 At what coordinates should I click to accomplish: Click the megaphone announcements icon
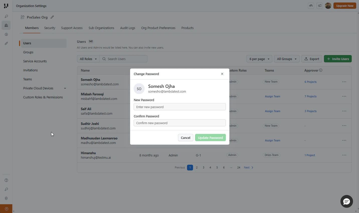click(320, 6)
